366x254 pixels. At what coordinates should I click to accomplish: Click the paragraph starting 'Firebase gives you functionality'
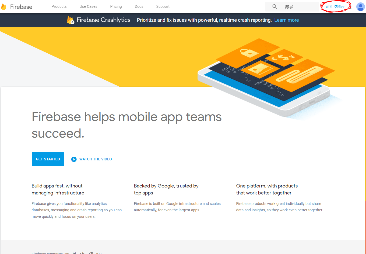(x=77, y=210)
